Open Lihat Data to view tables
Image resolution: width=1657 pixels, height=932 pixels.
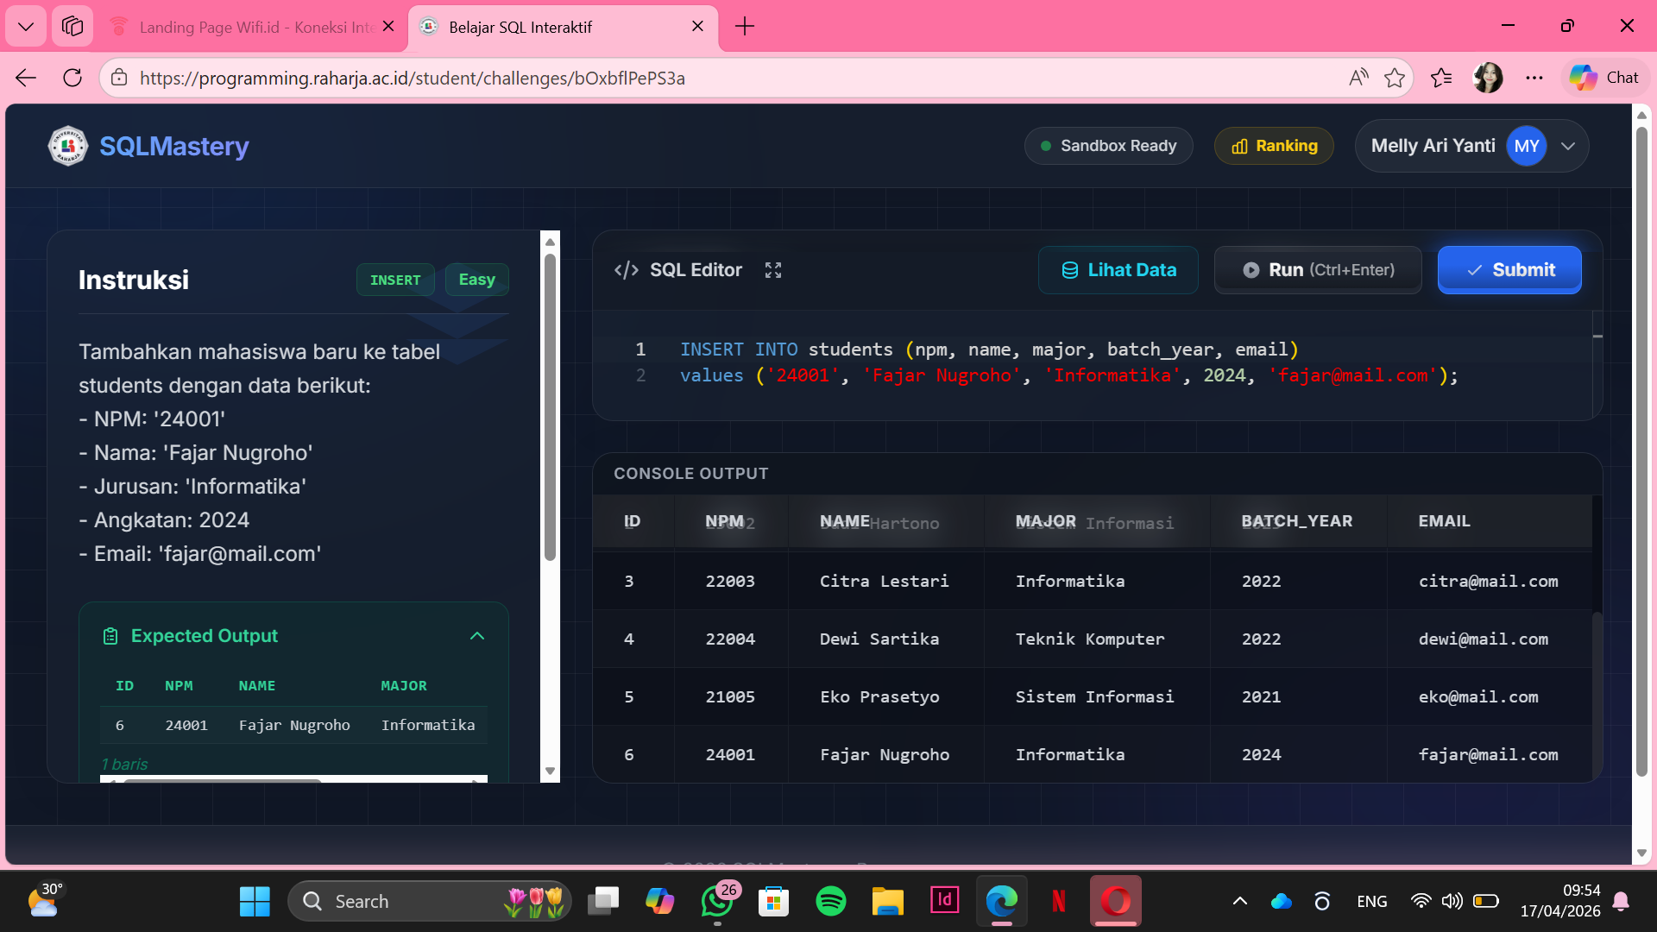point(1118,270)
